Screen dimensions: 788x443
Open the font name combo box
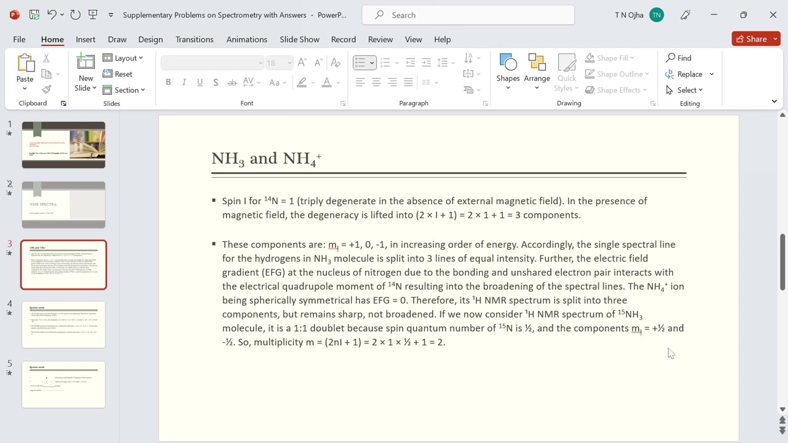pyautogui.click(x=212, y=63)
